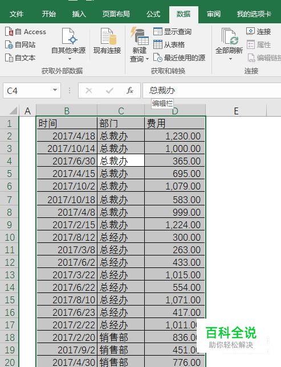Open From Other Sources (自其他来源) icon

70,36
